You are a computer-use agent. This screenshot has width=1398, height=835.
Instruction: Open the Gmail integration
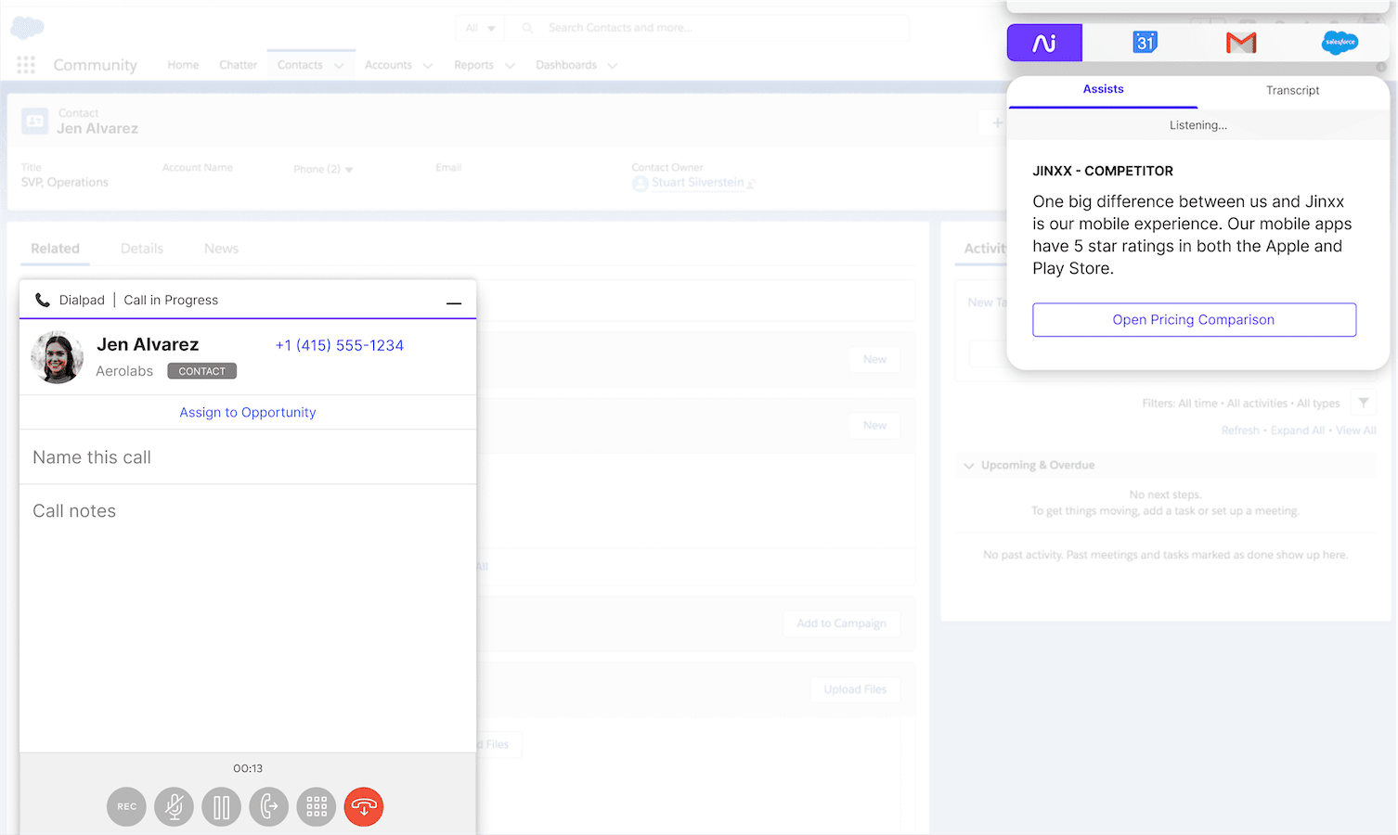click(1241, 43)
